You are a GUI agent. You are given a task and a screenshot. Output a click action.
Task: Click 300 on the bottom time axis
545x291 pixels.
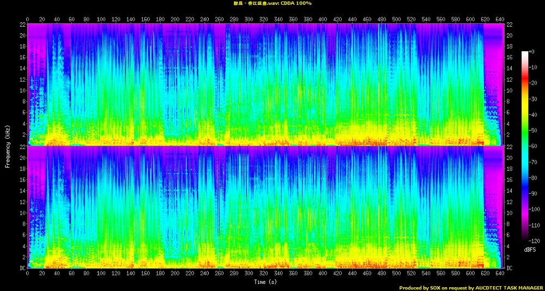click(249, 274)
